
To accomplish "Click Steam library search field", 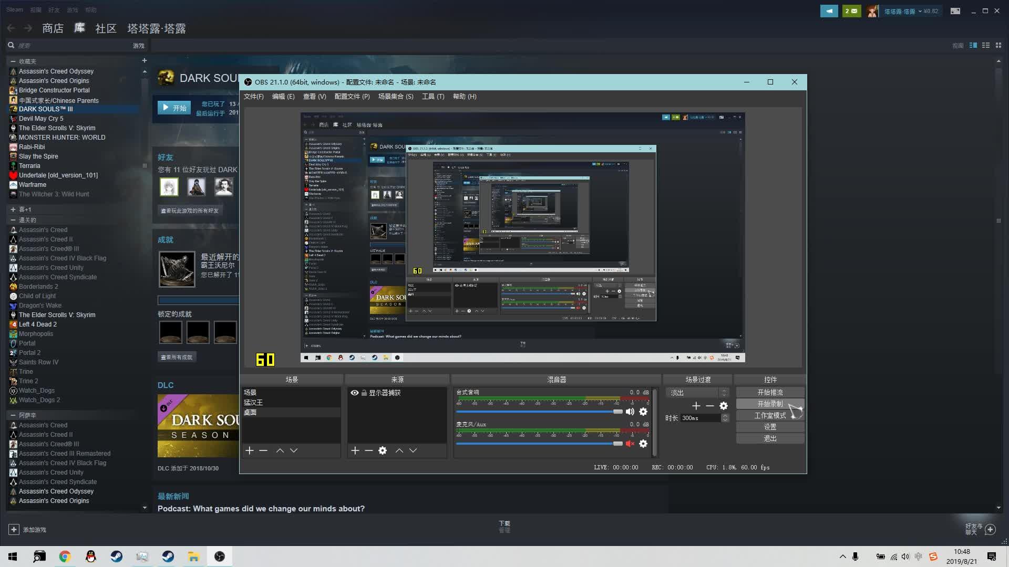I will click(68, 46).
